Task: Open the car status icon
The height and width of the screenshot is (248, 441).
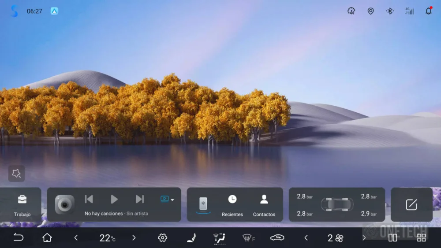Action: click(277, 238)
